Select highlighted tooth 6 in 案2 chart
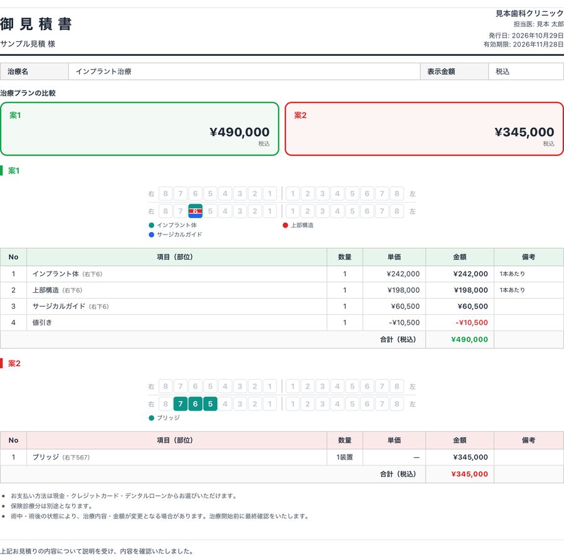The height and width of the screenshot is (558, 564). click(x=196, y=404)
